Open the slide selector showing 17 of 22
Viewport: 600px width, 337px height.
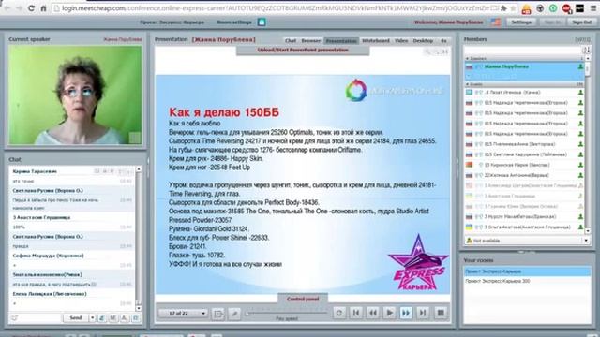(183, 314)
